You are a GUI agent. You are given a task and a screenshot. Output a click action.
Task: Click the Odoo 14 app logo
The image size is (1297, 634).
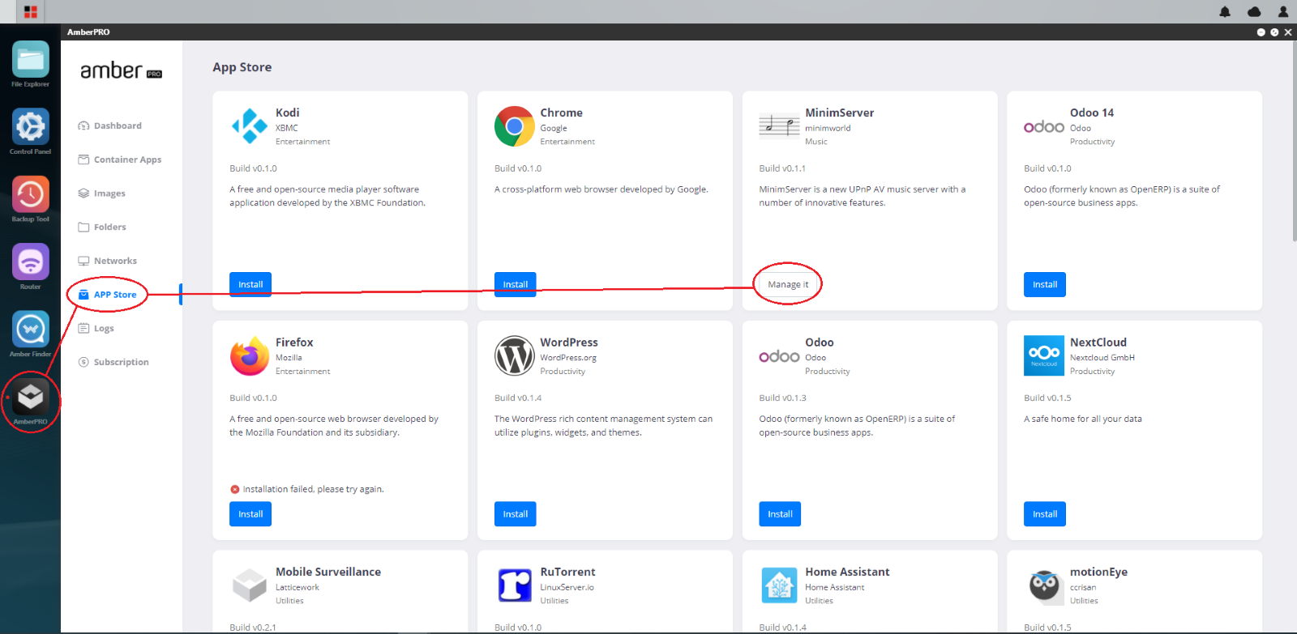(1044, 127)
